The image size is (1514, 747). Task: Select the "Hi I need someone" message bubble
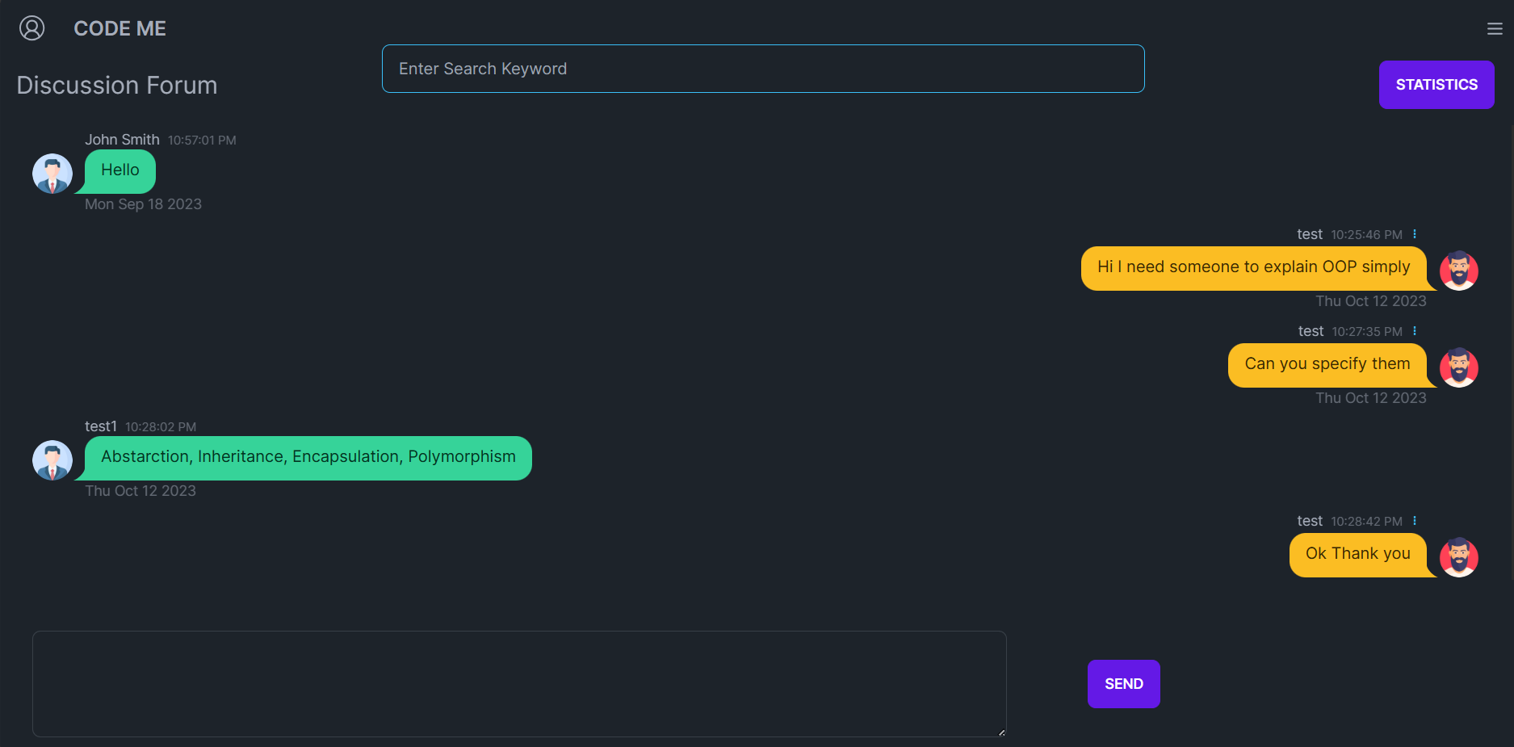coord(1253,267)
